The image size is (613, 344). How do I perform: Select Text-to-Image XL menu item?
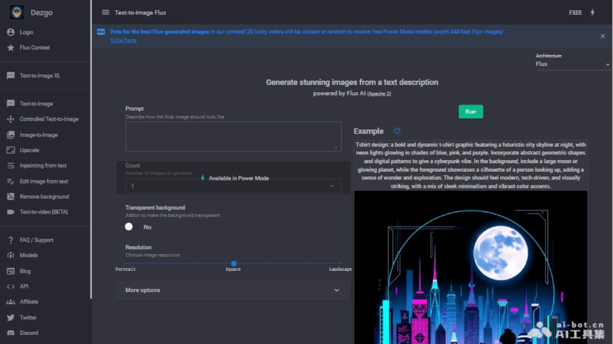[40, 76]
